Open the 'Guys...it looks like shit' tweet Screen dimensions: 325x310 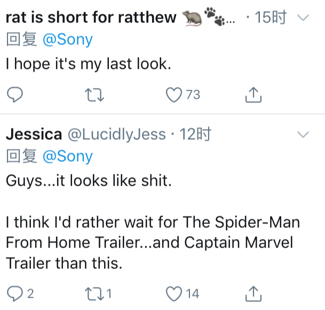point(89,181)
